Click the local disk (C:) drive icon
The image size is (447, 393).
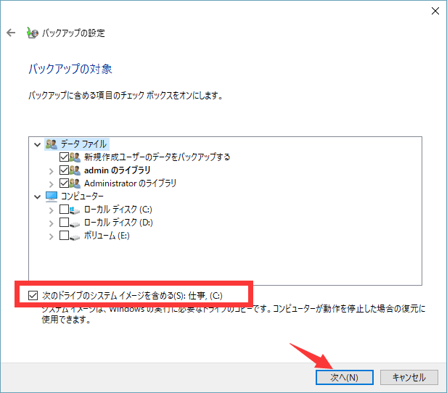(76, 210)
